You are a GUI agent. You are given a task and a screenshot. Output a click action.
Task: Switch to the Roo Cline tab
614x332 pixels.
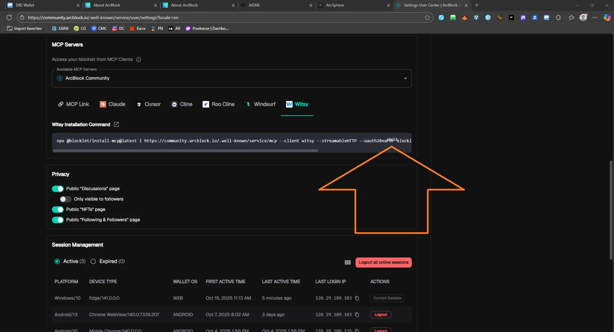pyautogui.click(x=218, y=104)
